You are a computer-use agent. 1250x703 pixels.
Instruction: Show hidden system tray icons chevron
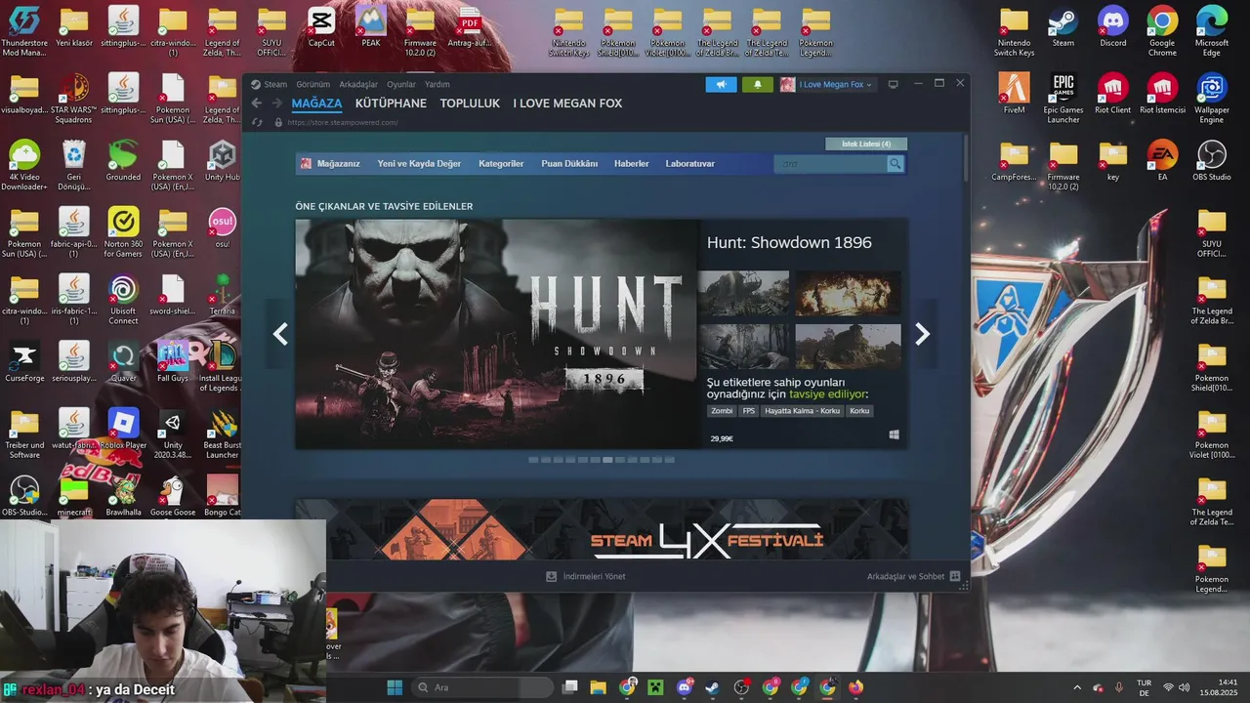click(1077, 687)
